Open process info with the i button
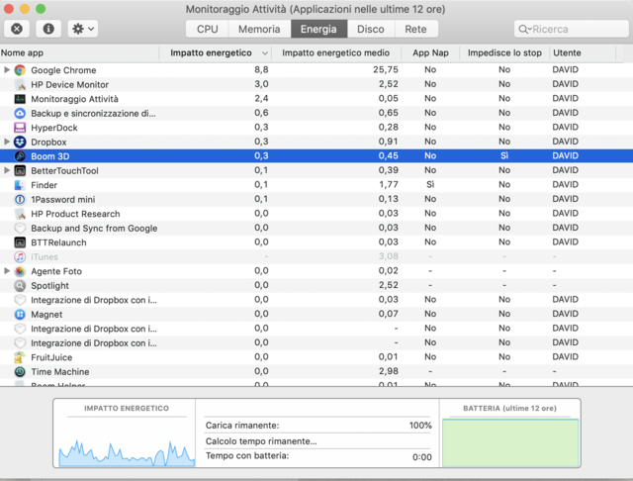The width and height of the screenshot is (633, 481). [x=48, y=29]
